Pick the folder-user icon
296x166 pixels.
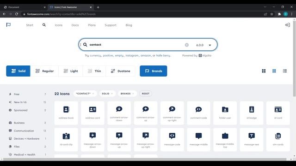coord(225,113)
